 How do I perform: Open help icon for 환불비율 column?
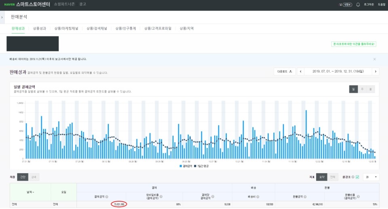click(x=358, y=196)
